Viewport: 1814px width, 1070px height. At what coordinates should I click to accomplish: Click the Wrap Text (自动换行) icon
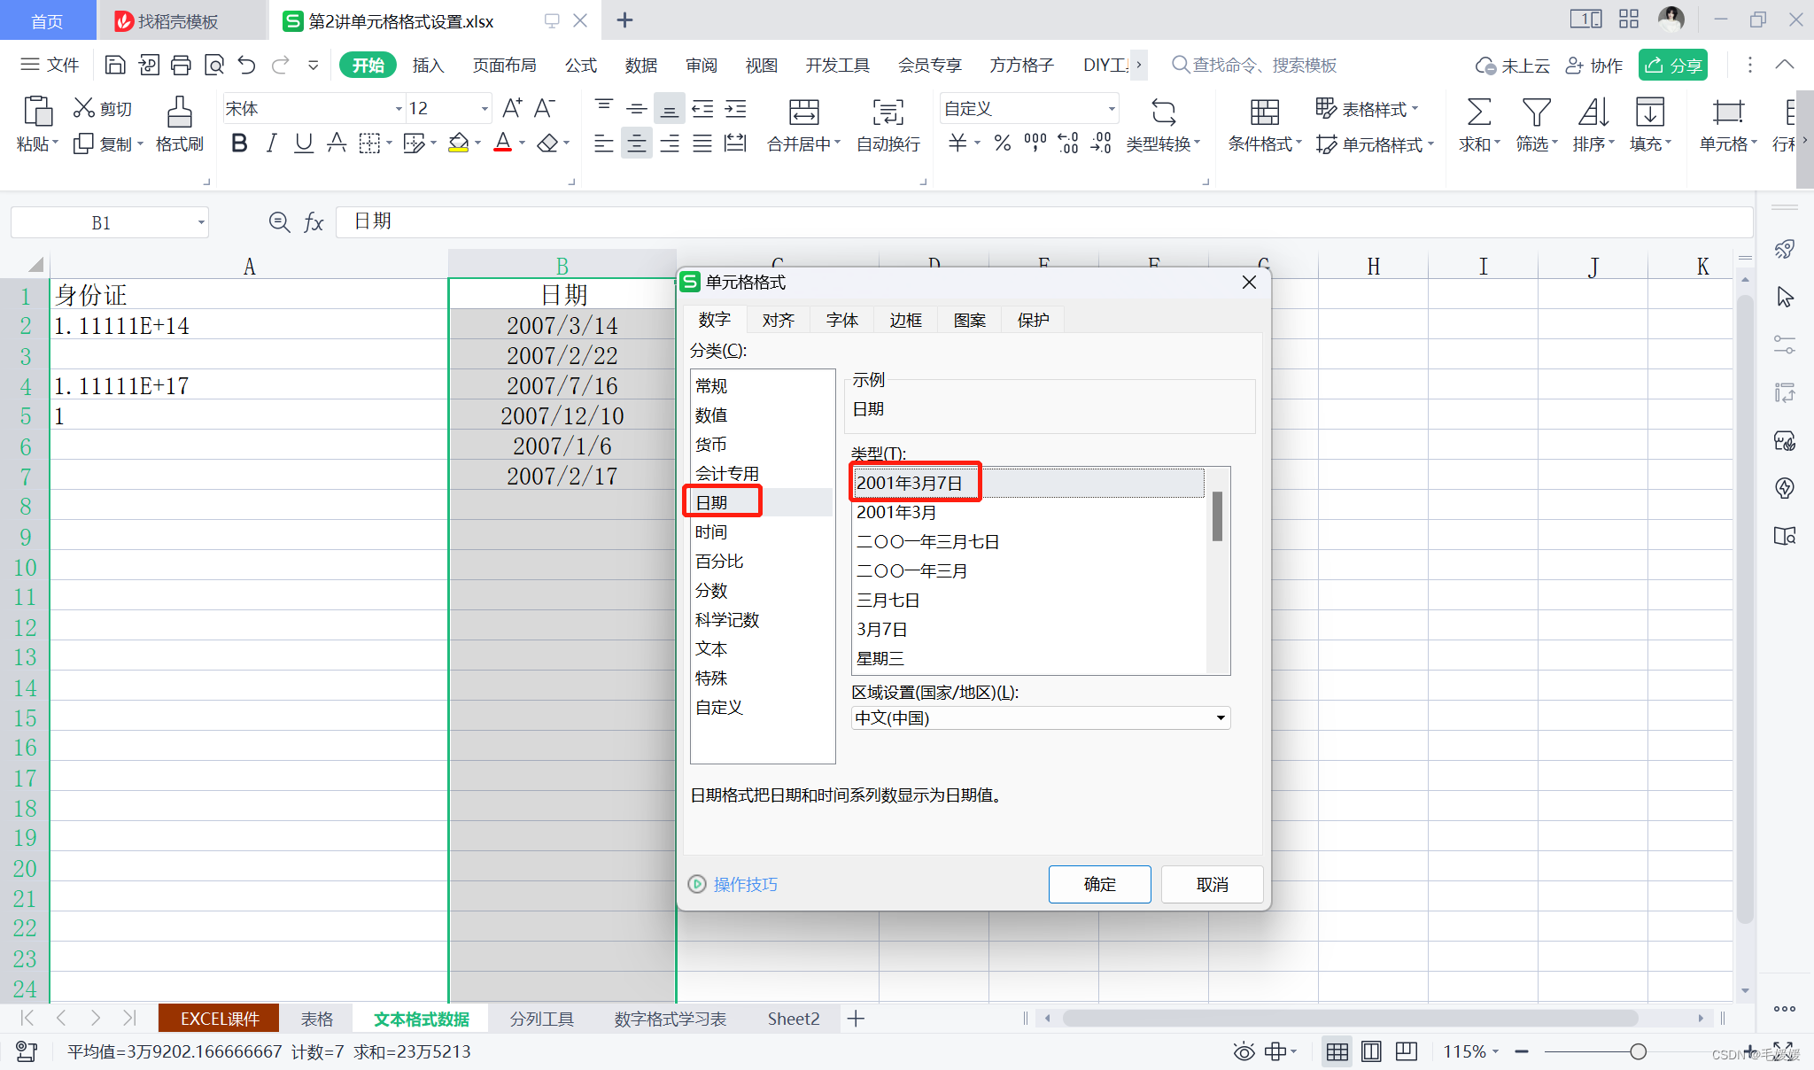[888, 113]
